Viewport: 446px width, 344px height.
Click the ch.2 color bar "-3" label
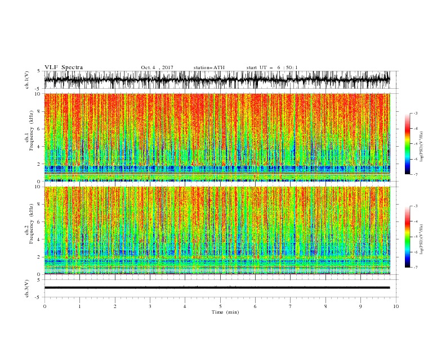tap(415, 206)
